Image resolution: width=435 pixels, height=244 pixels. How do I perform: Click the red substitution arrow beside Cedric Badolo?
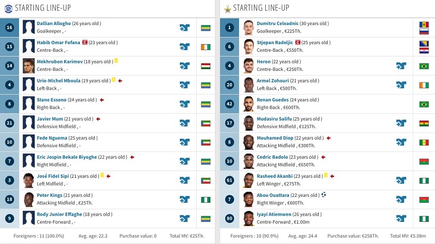coord(323,157)
